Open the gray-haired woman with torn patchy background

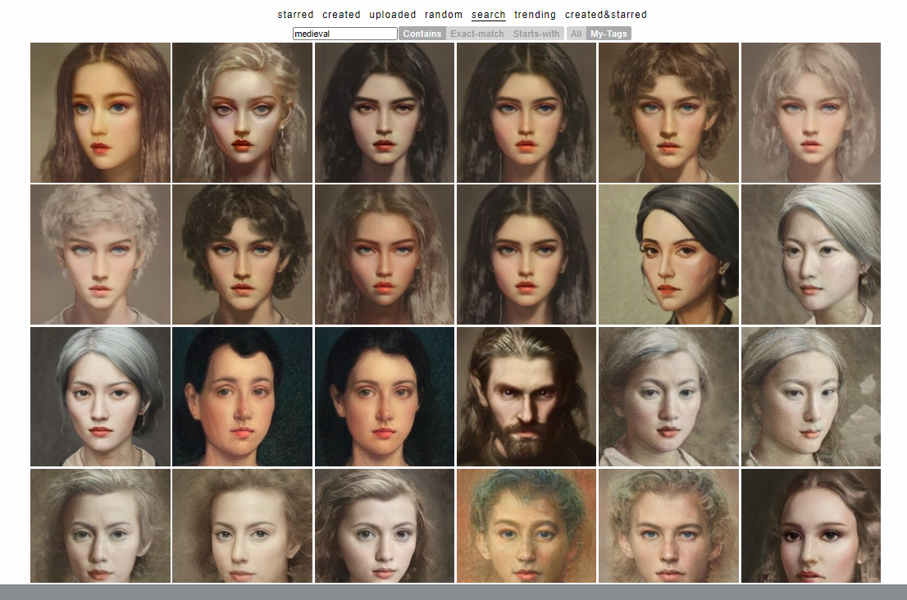tap(811, 397)
